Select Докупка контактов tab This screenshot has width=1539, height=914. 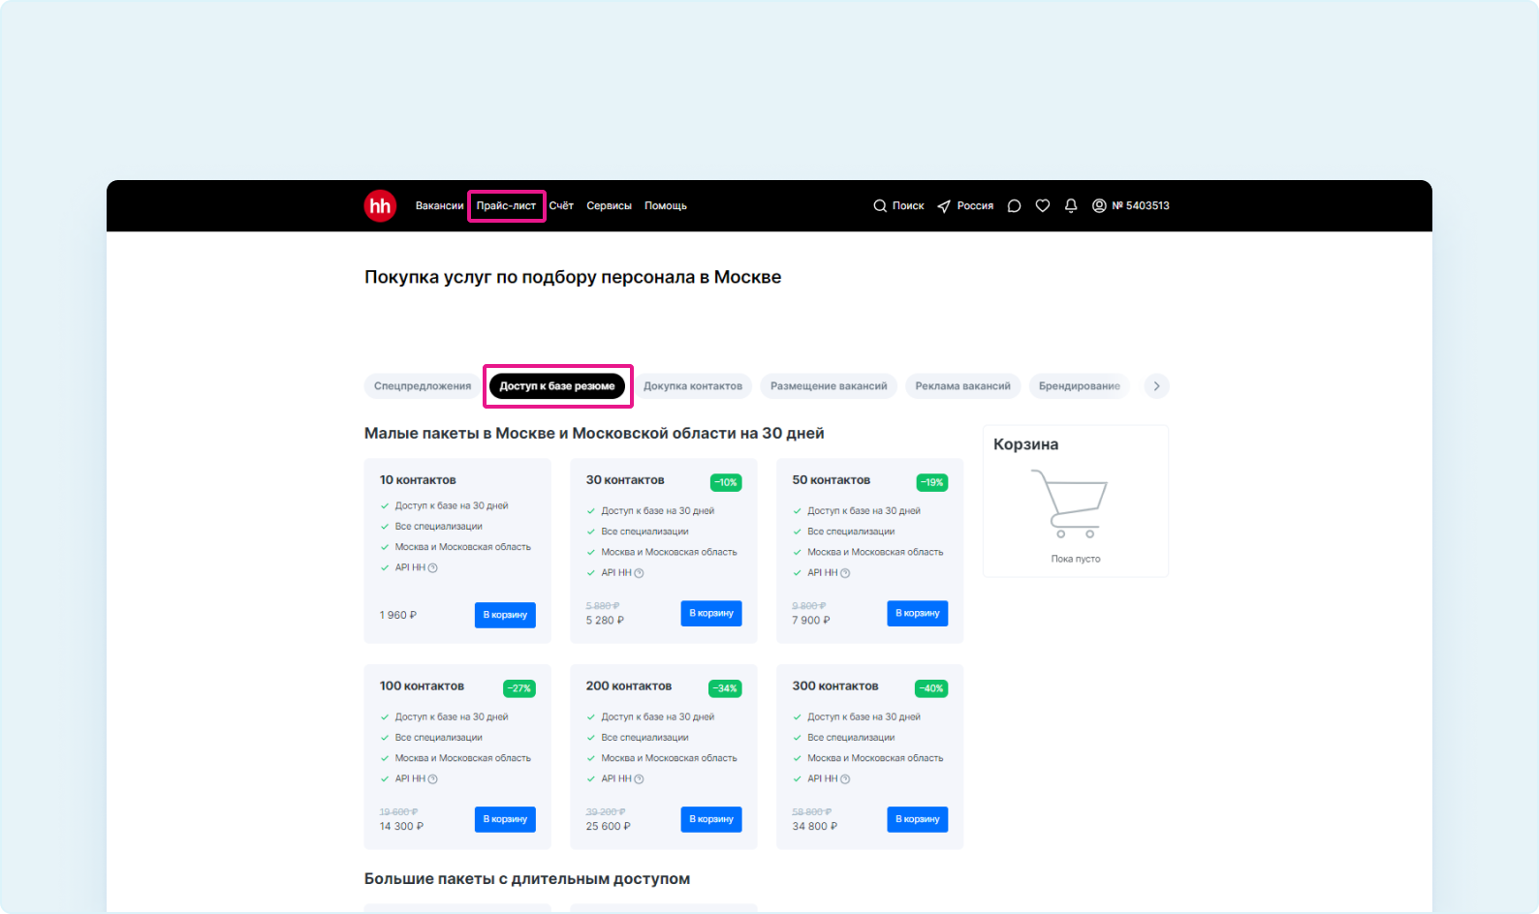pyautogui.click(x=693, y=386)
